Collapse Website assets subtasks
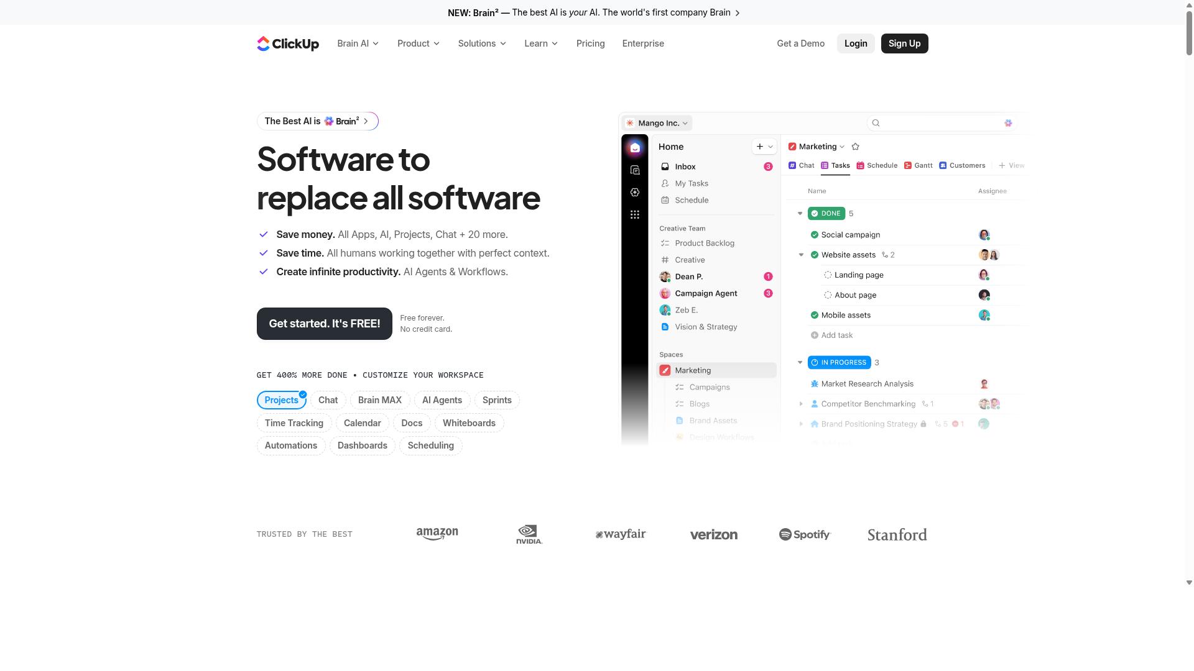Viewport: 1194px width, 671px height. tap(801, 255)
